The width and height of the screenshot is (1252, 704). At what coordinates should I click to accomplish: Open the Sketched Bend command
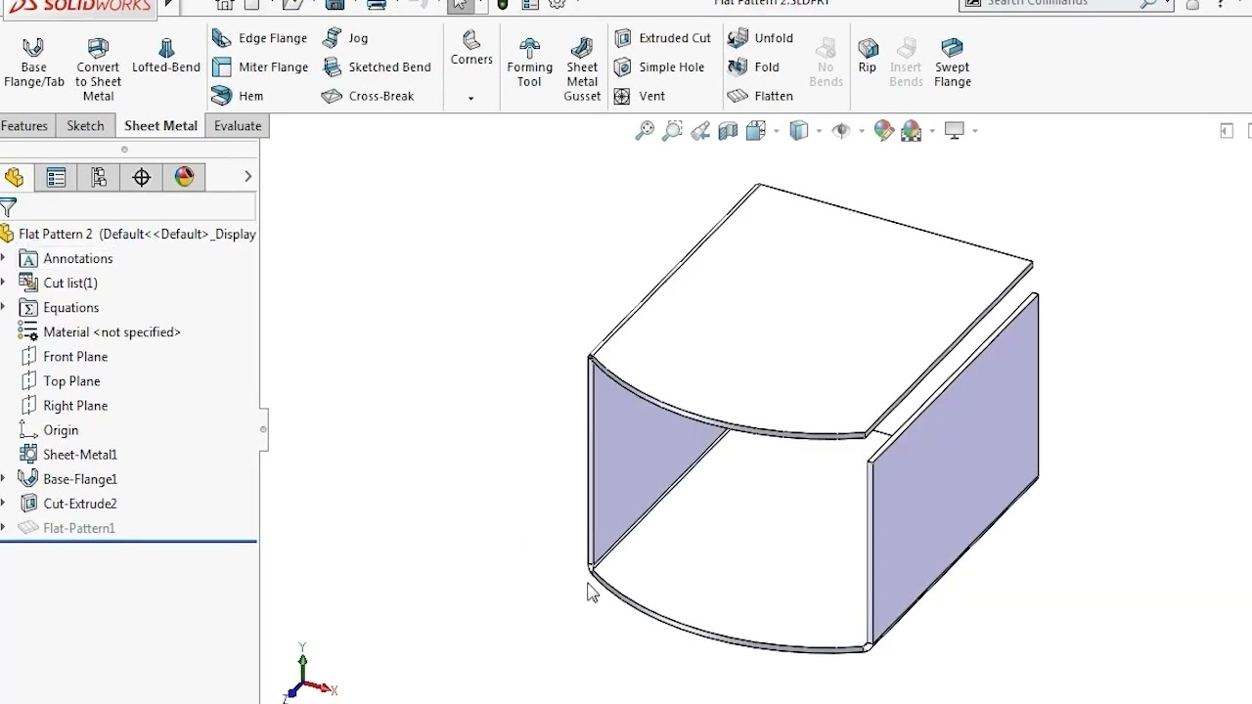(x=377, y=67)
